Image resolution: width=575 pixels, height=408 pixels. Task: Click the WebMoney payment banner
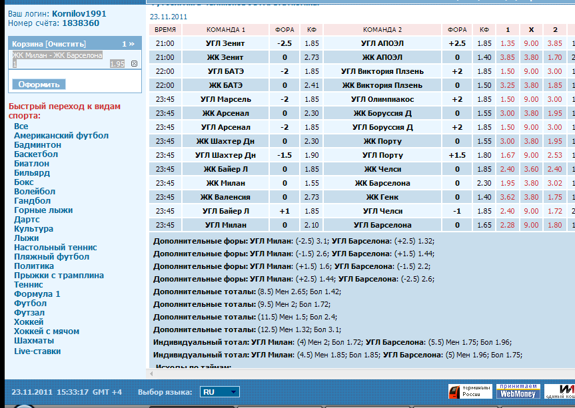tap(518, 391)
